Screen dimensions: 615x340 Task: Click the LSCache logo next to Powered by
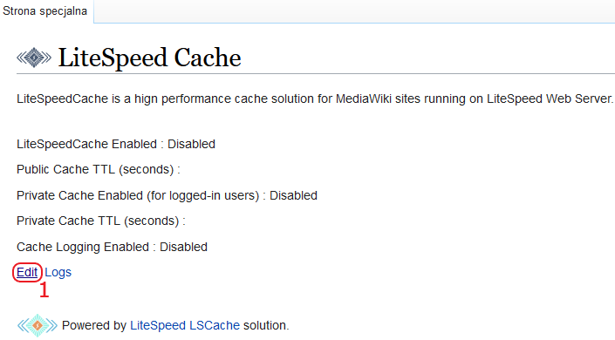38,325
